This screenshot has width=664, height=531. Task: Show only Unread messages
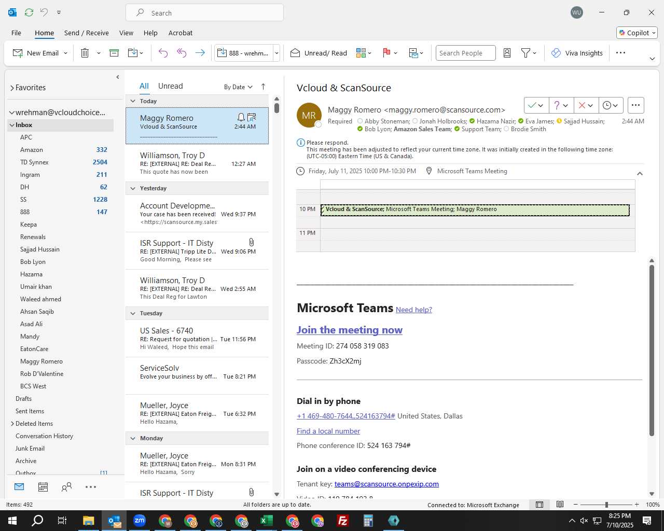170,86
